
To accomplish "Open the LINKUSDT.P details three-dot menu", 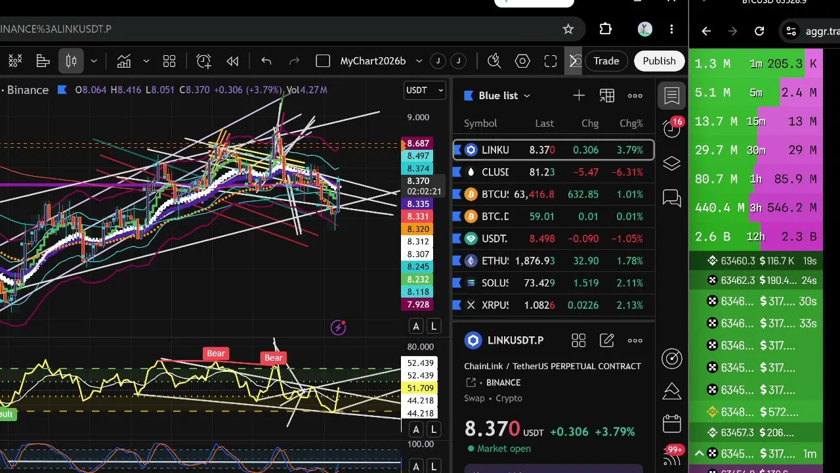I will coord(635,340).
